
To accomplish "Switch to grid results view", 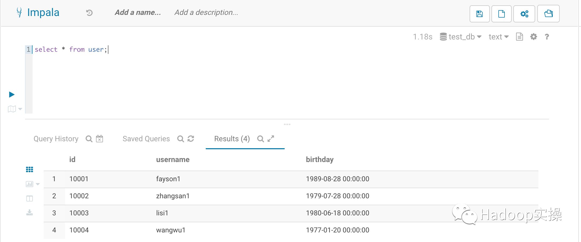I will [x=30, y=170].
